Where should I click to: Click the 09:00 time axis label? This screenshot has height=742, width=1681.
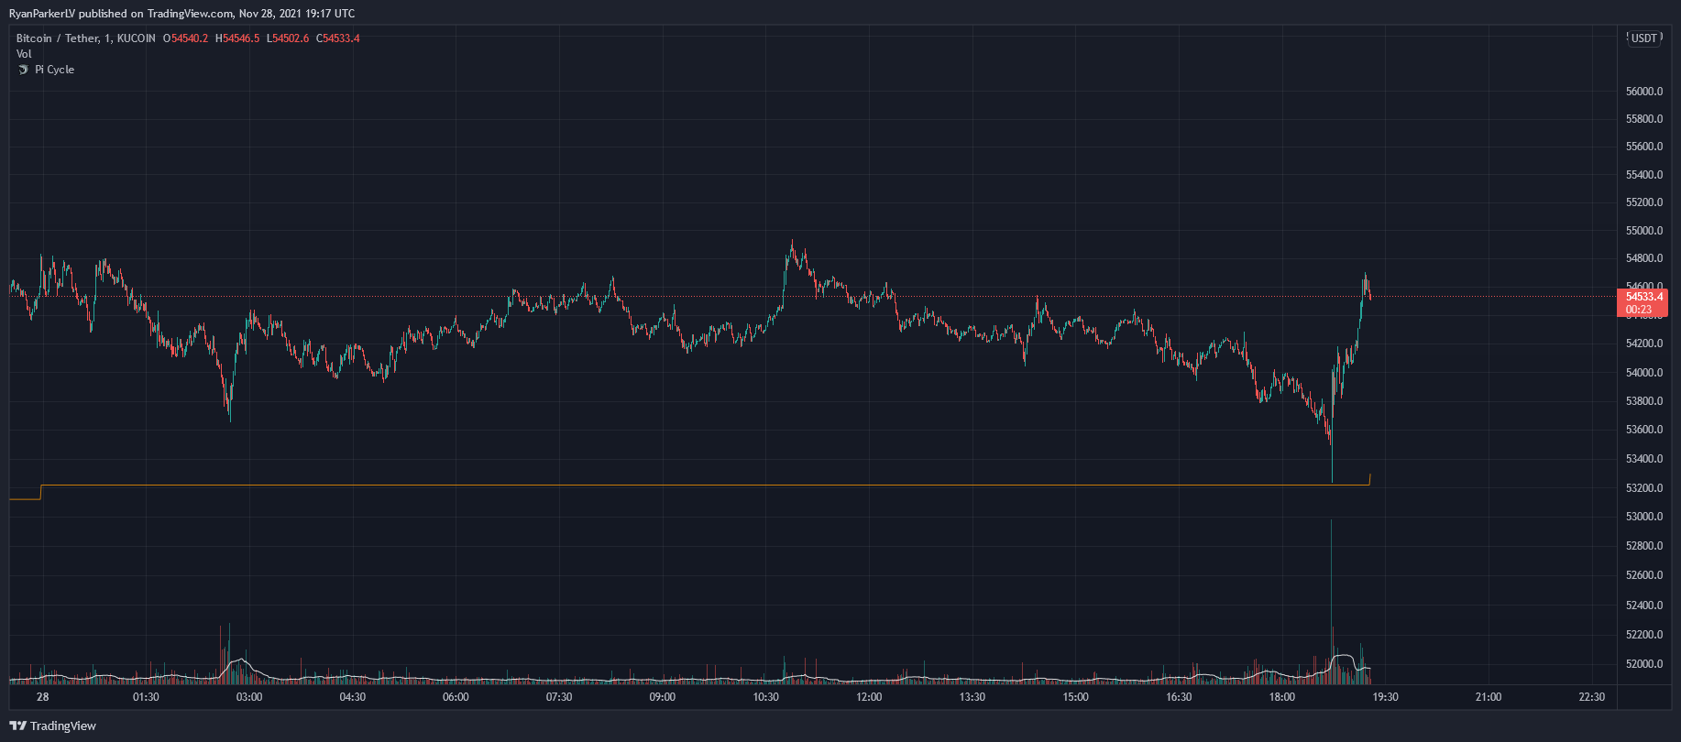click(663, 697)
